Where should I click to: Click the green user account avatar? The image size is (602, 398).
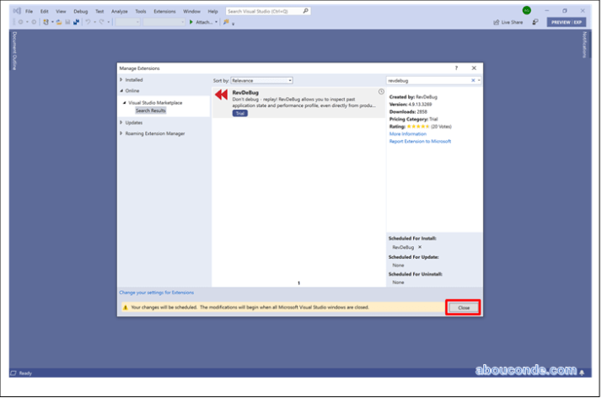pyautogui.click(x=526, y=11)
